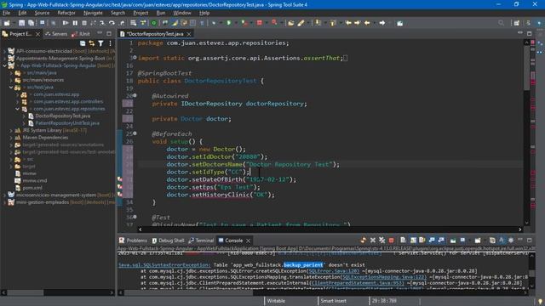Open the Source menu
The height and width of the screenshot is (306, 545).
pos(42,13)
